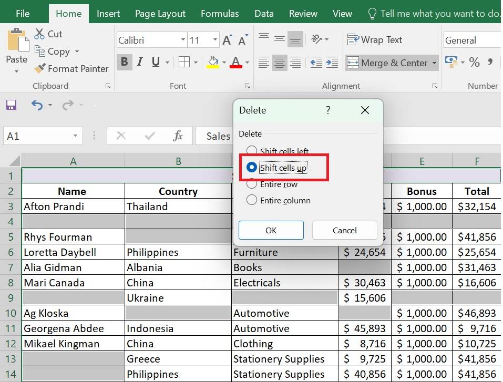Click the Format Painter brush icon
The height and width of the screenshot is (382, 503).
(40, 69)
